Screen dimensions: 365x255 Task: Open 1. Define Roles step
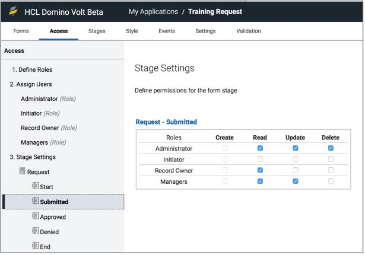pos(32,69)
